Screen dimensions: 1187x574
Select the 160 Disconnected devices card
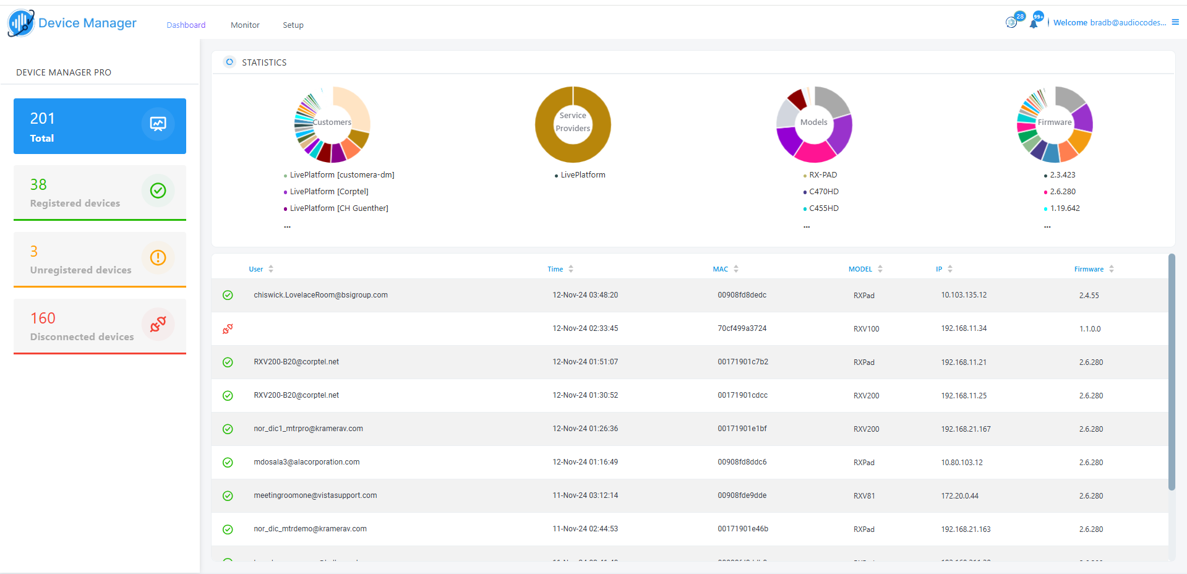click(x=100, y=327)
